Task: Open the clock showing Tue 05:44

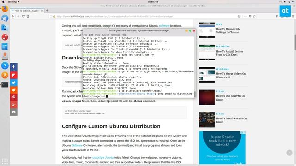Action: tap(153, 2)
